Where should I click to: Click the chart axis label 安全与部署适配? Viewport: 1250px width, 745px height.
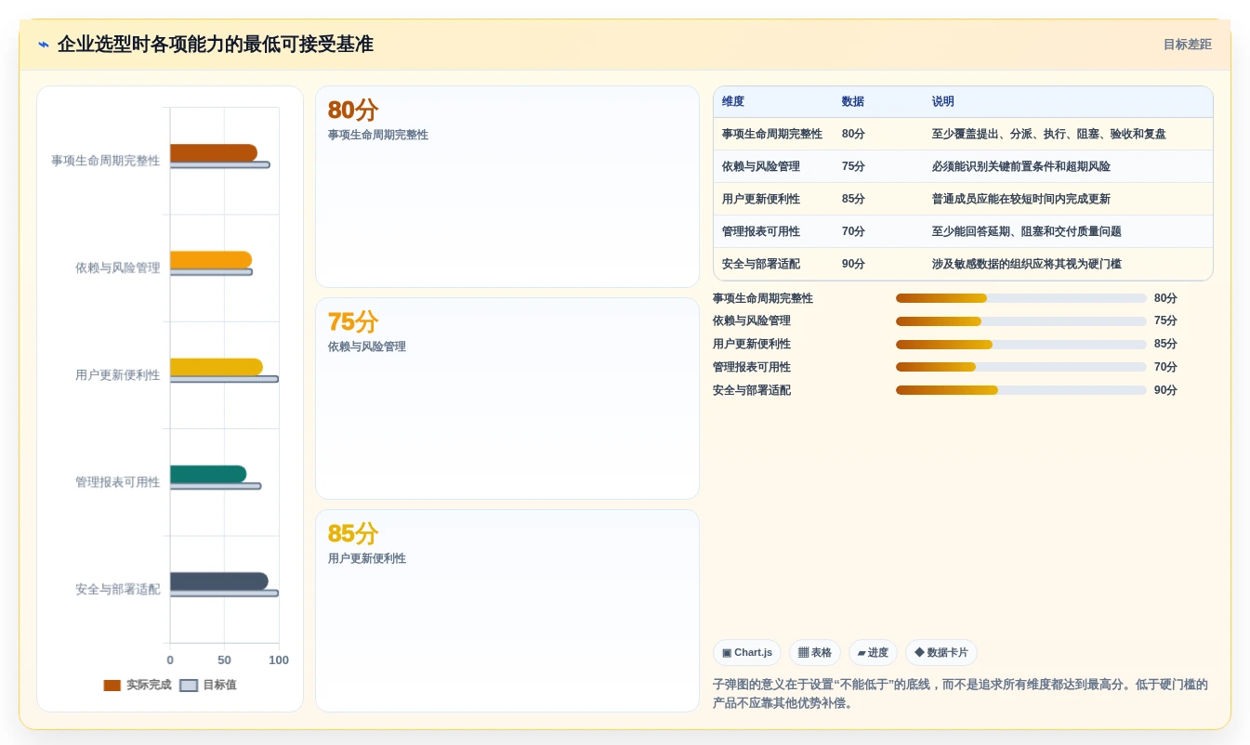(118, 589)
